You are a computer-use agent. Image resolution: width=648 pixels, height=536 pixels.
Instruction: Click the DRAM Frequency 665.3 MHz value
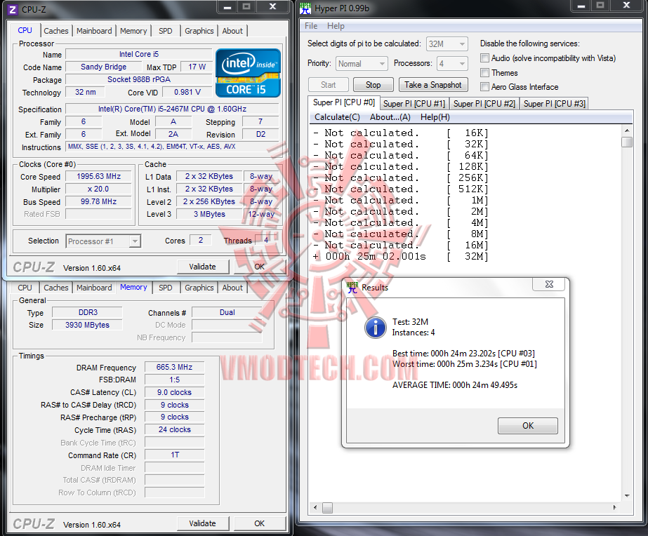point(174,367)
